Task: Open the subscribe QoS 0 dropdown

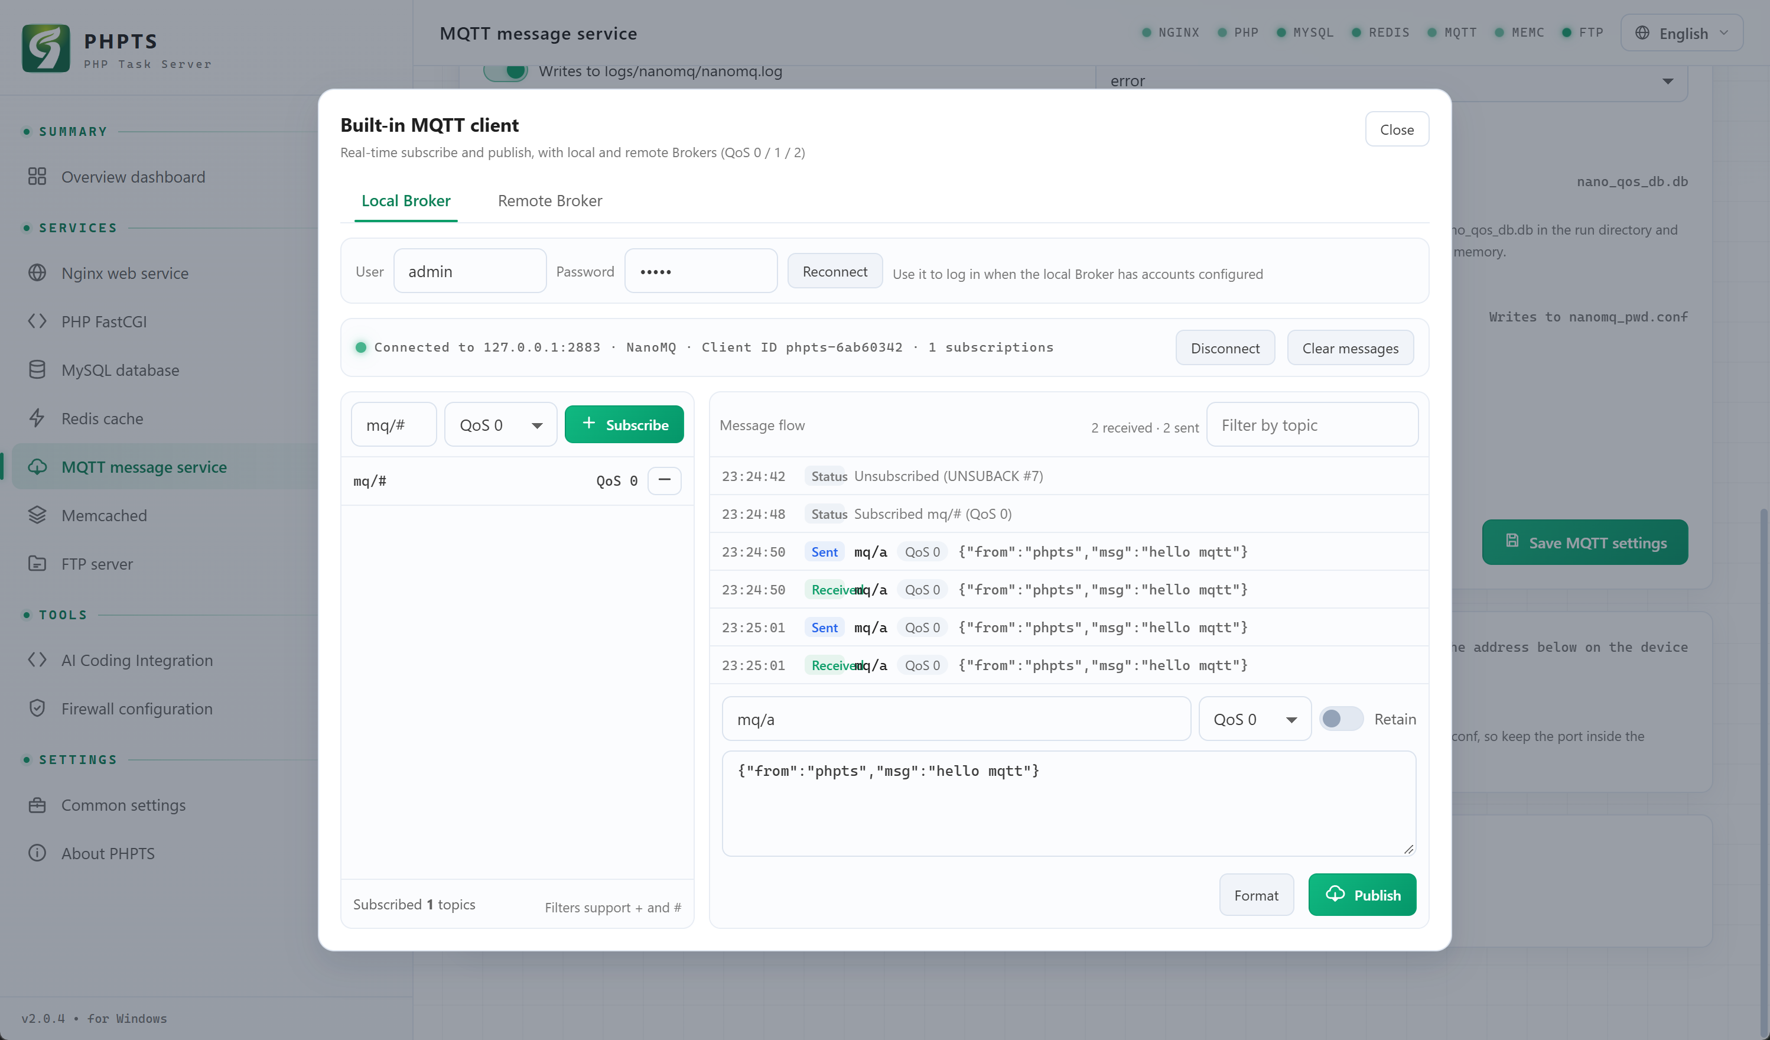Action: point(501,424)
